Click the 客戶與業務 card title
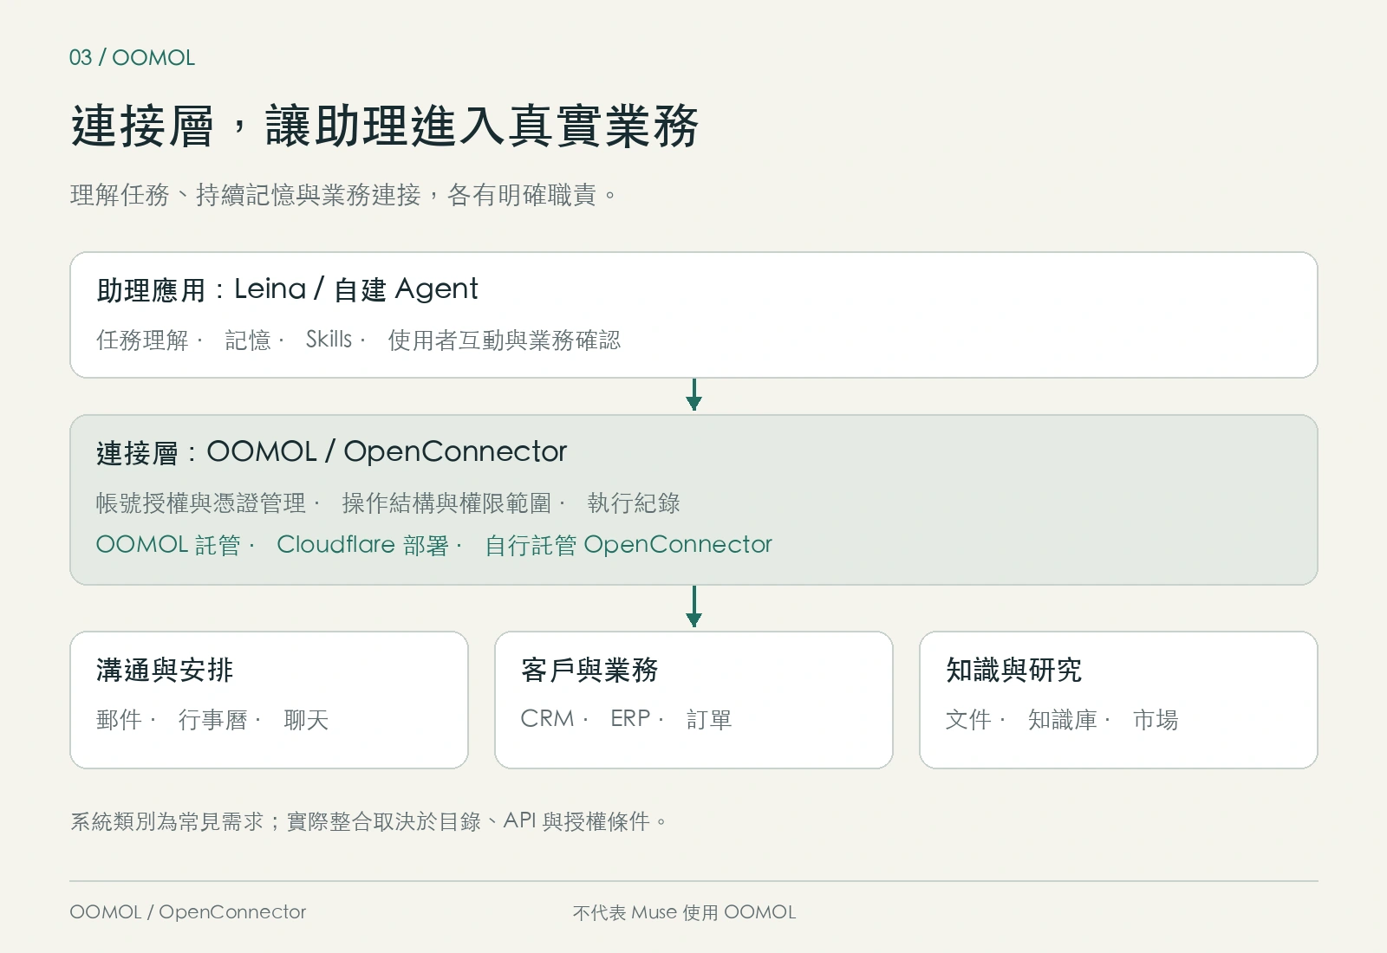The height and width of the screenshot is (953, 1387). point(589,670)
